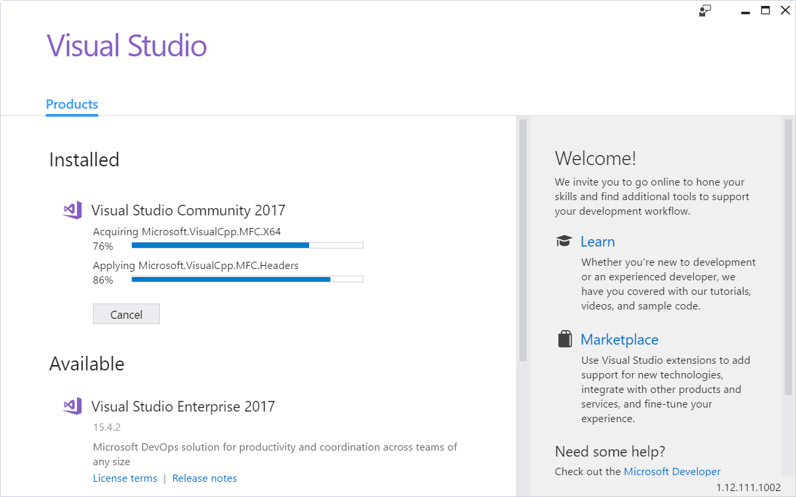The height and width of the screenshot is (497, 796).
Task: Click the Applying Microsoft.VisualCpp.MFC.Headers status text
Action: coord(196,266)
